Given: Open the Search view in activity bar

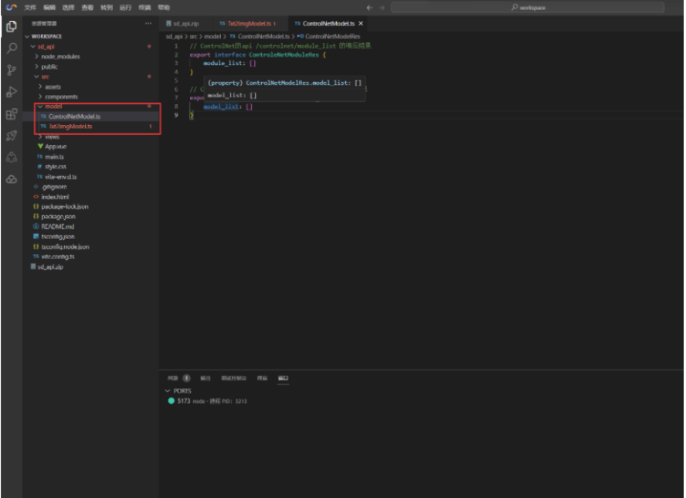Looking at the screenshot, I should [12, 48].
